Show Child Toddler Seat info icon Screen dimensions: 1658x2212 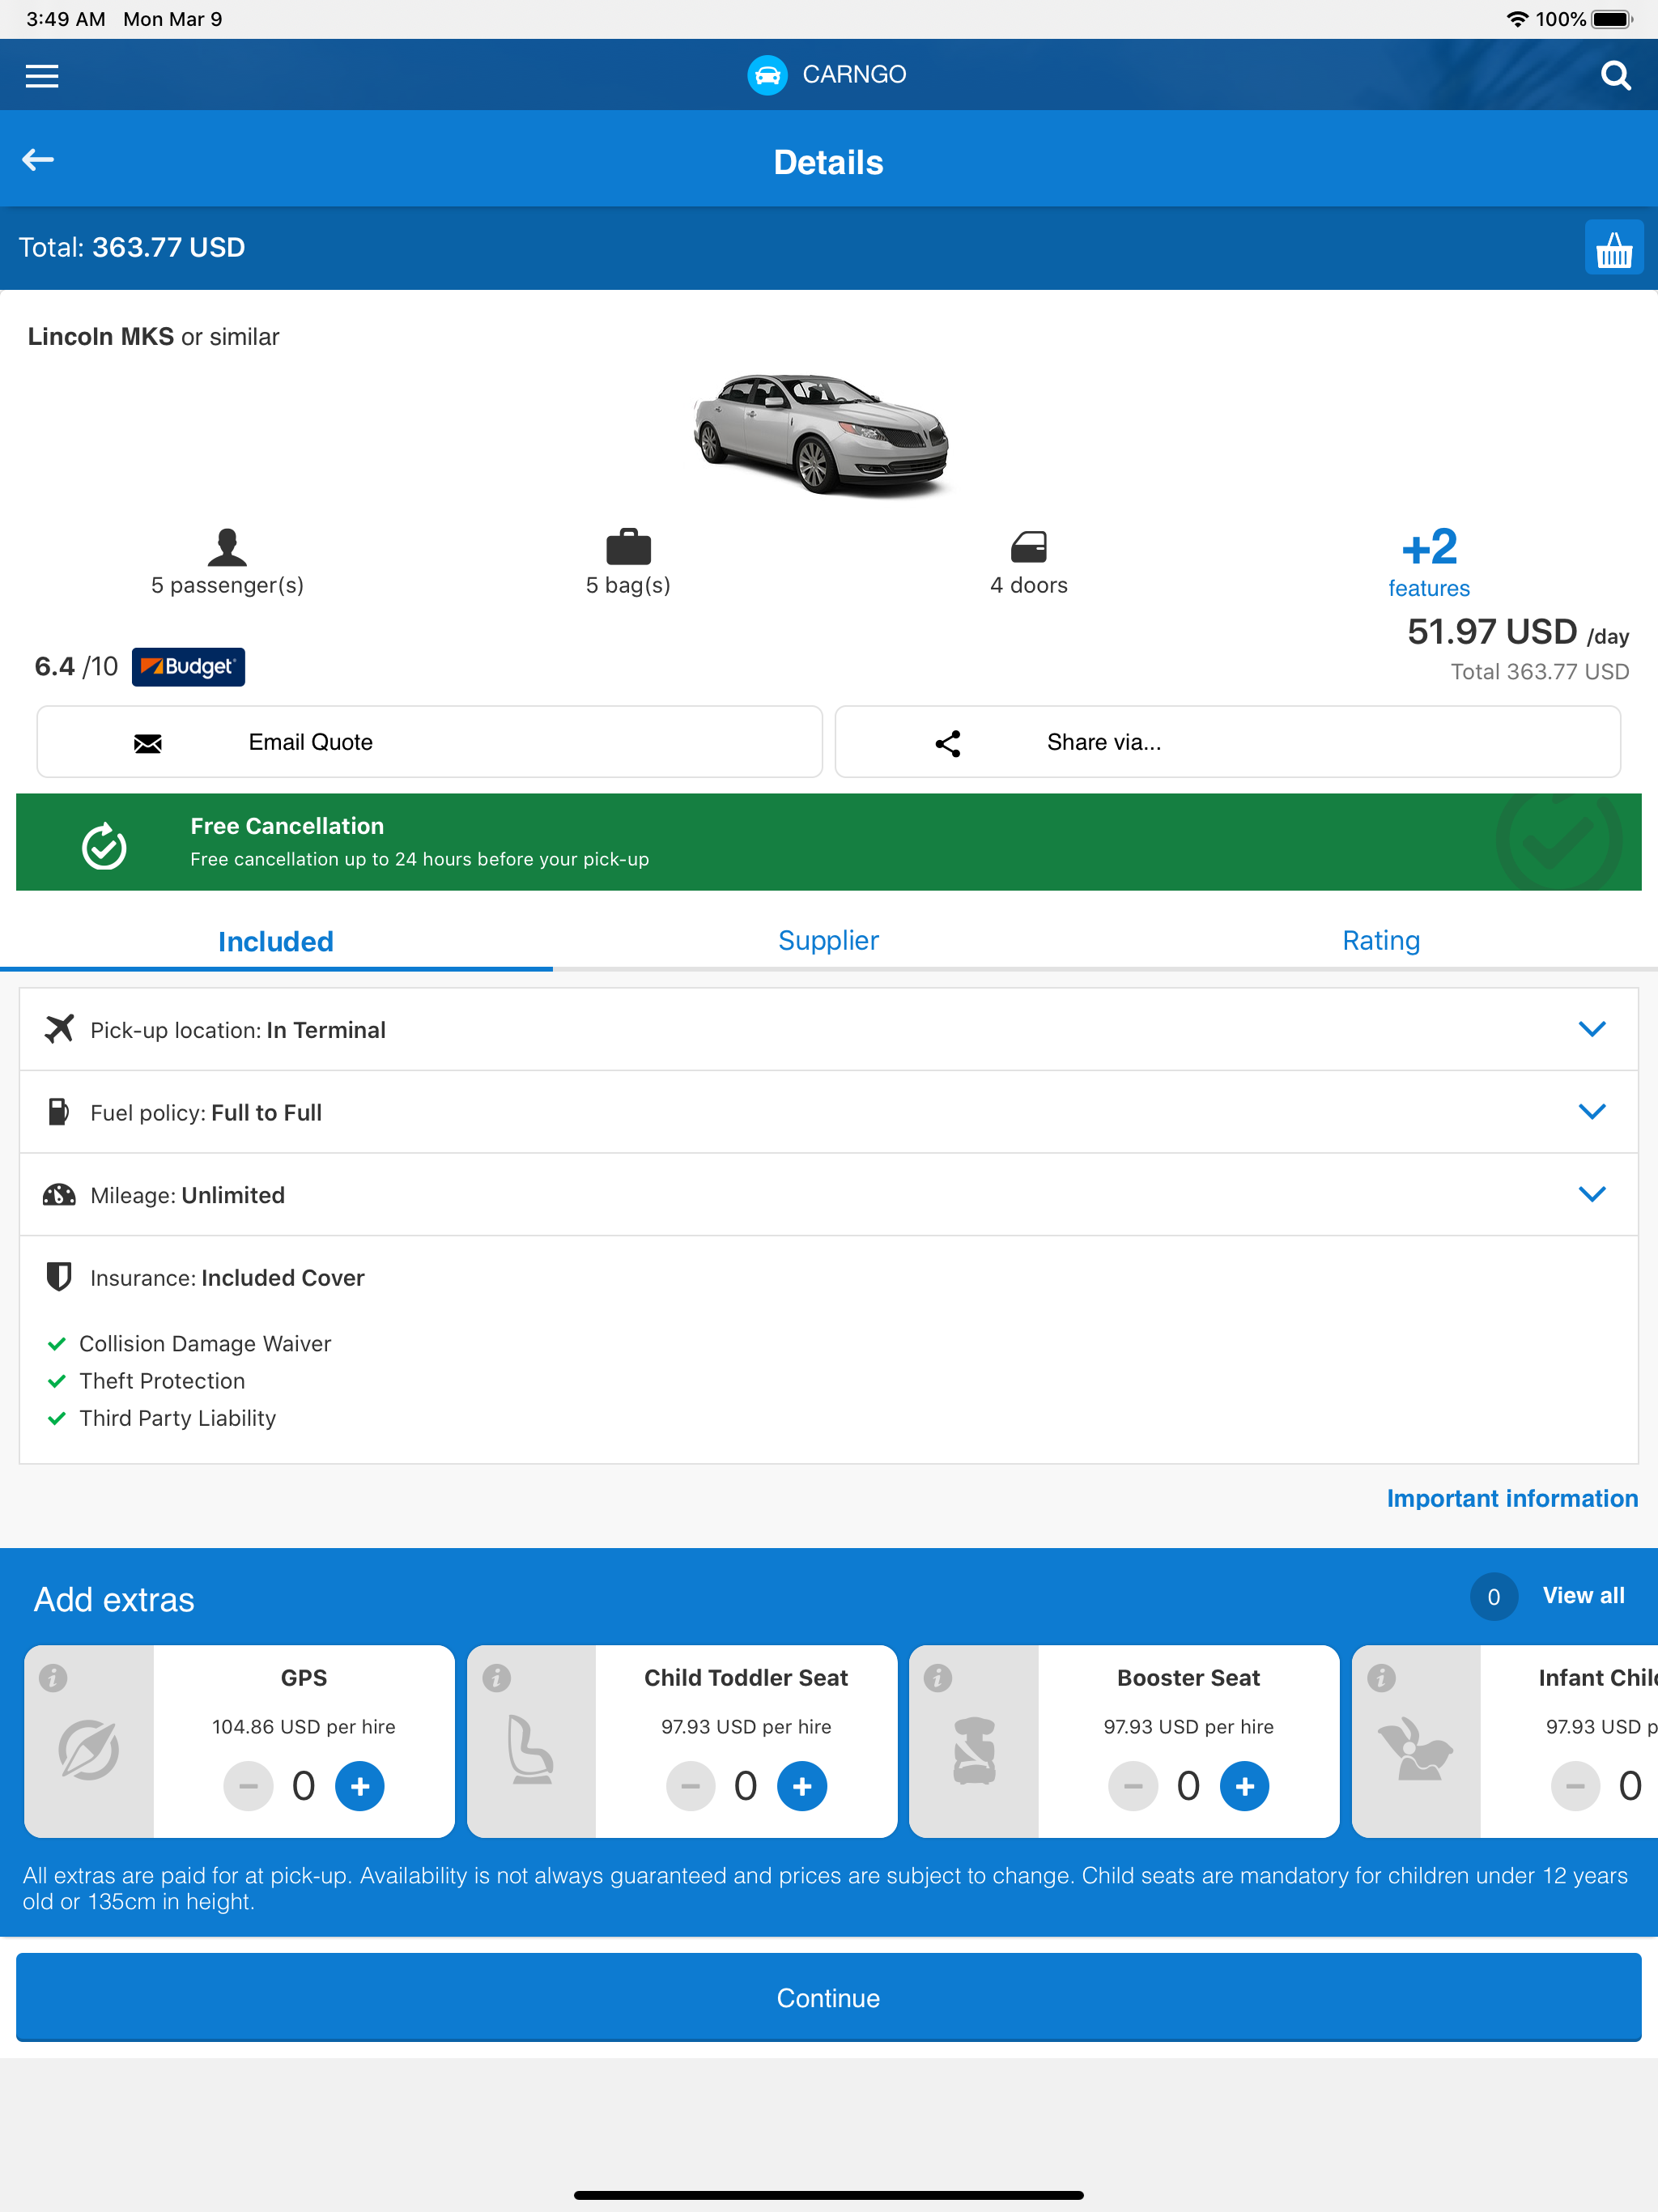[x=496, y=1677]
